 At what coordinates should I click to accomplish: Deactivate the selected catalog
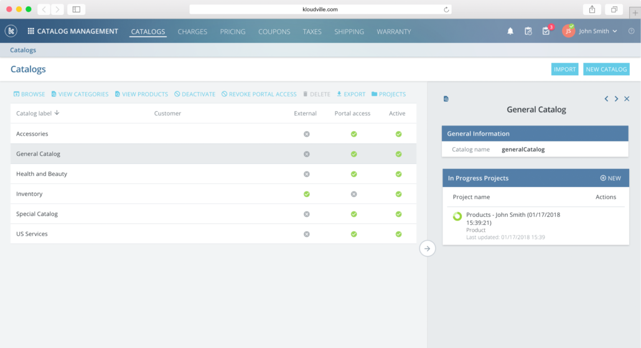[x=195, y=94]
